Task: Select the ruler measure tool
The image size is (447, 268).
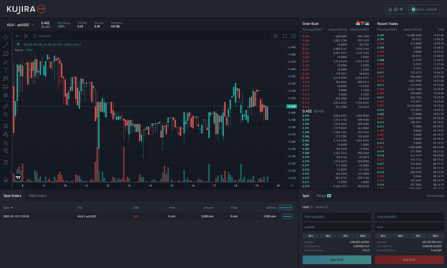Action: coord(6,106)
